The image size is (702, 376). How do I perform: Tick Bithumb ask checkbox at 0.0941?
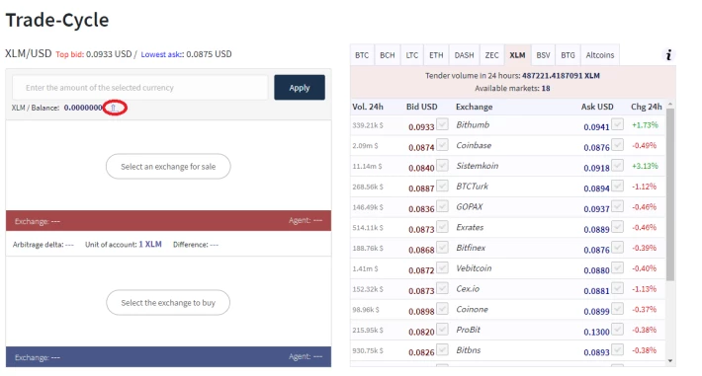pyautogui.click(x=617, y=123)
